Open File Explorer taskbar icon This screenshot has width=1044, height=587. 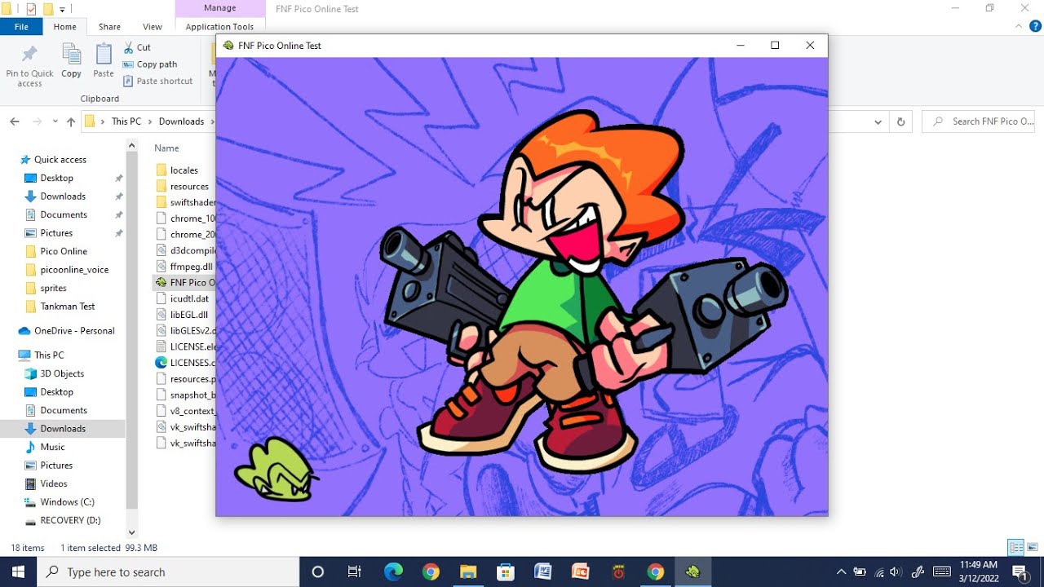click(x=467, y=572)
